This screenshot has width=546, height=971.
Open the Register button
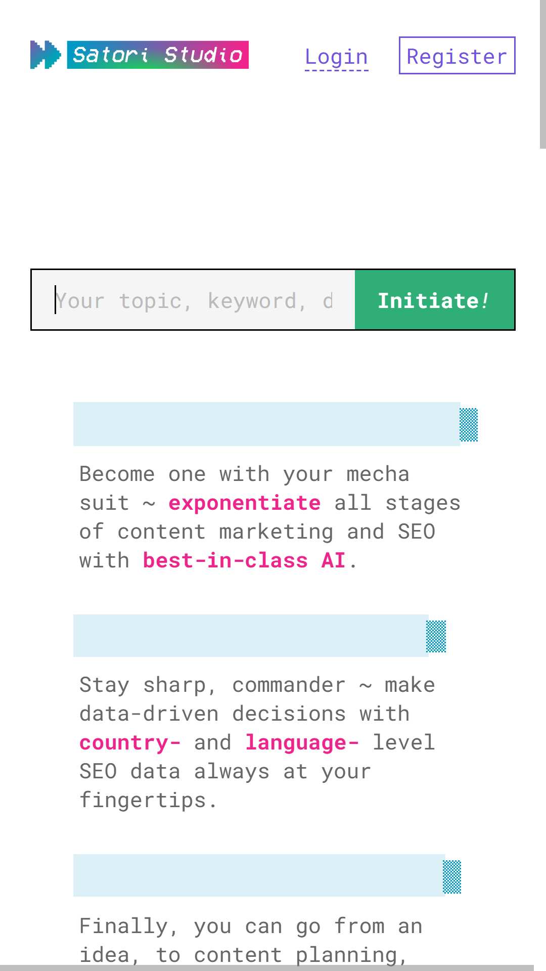click(x=457, y=56)
